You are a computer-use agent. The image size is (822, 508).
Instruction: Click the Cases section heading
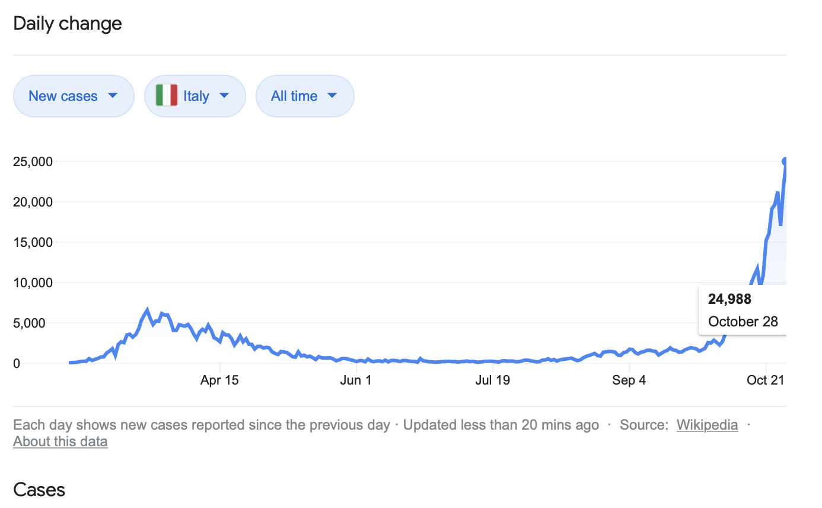39,490
